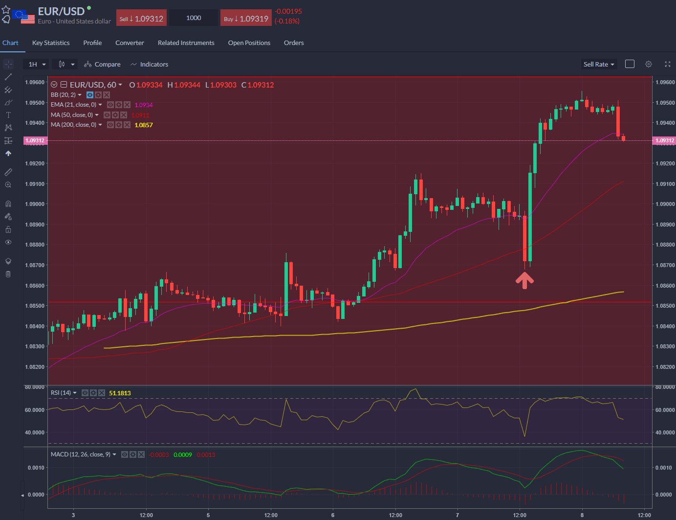Toggle the lock drawings padlock icon
The image size is (676, 520).
(x=8, y=229)
